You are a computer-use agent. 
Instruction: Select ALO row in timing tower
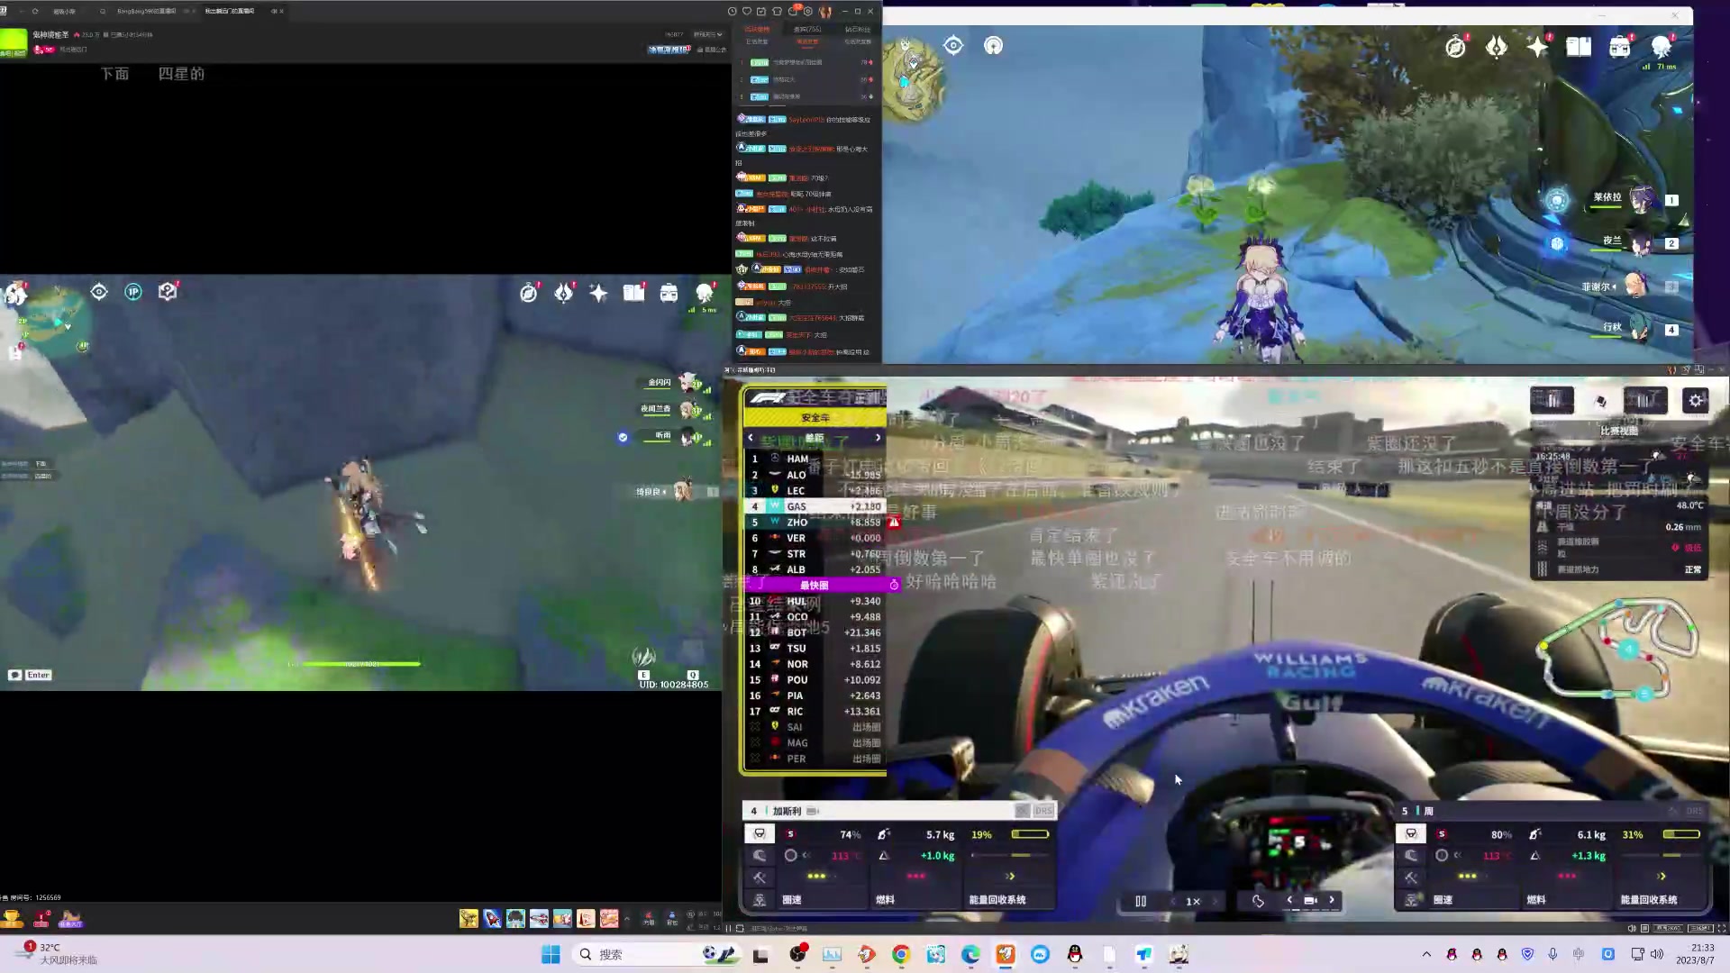point(815,475)
